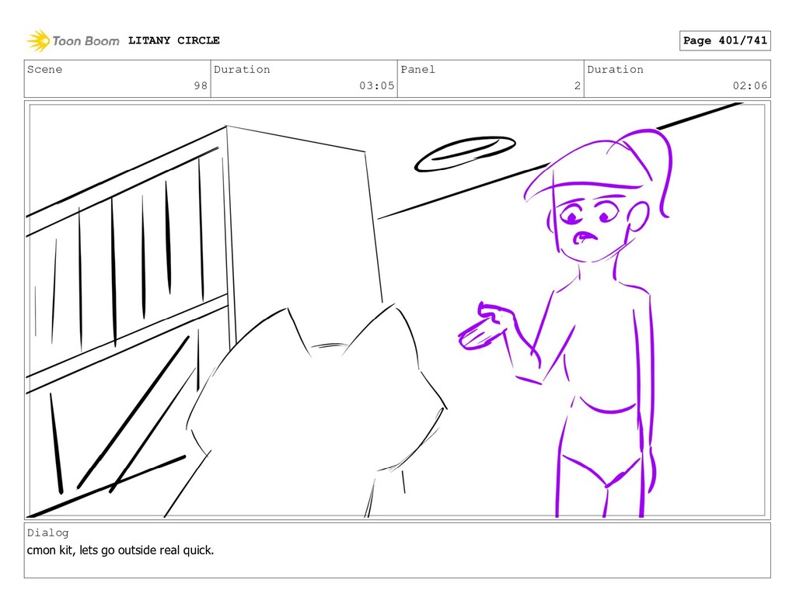
Task: Click the Page 401/741 indicator box
Action: pos(725,40)
